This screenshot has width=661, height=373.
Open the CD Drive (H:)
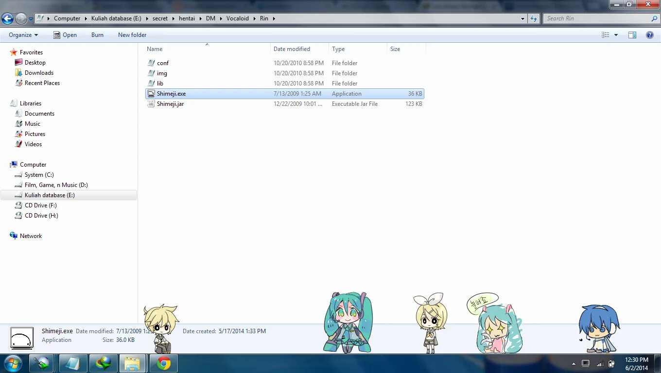[x=41, y=216]
